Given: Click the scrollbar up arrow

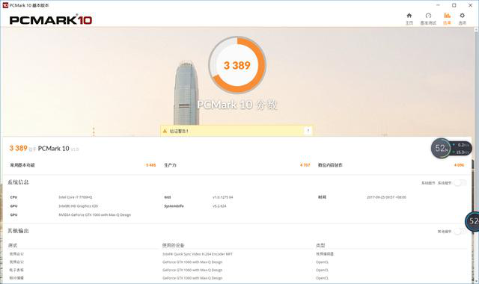Looking at the screenshot, I should [x=476, y=30].
